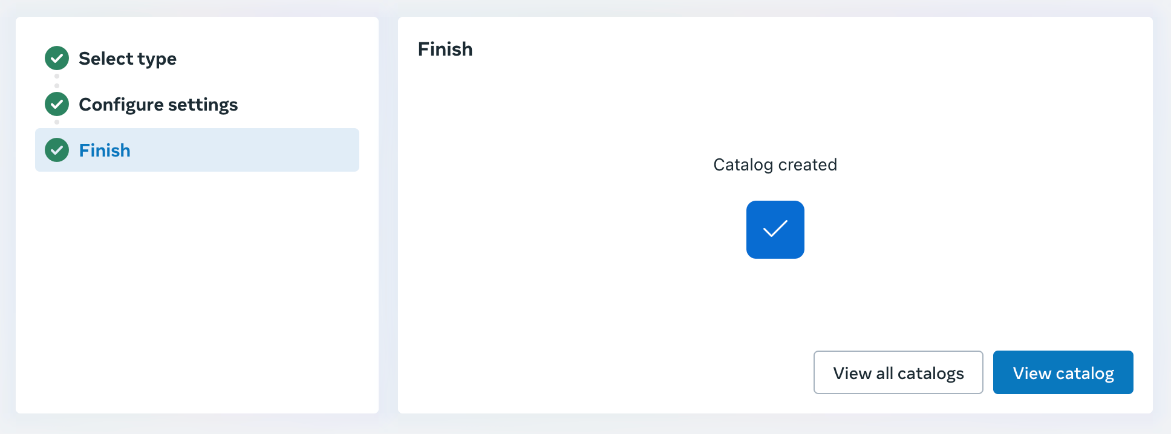1171x434 pixels.
Task: Select the blue Finish step label
Action: tap(105, 151)
